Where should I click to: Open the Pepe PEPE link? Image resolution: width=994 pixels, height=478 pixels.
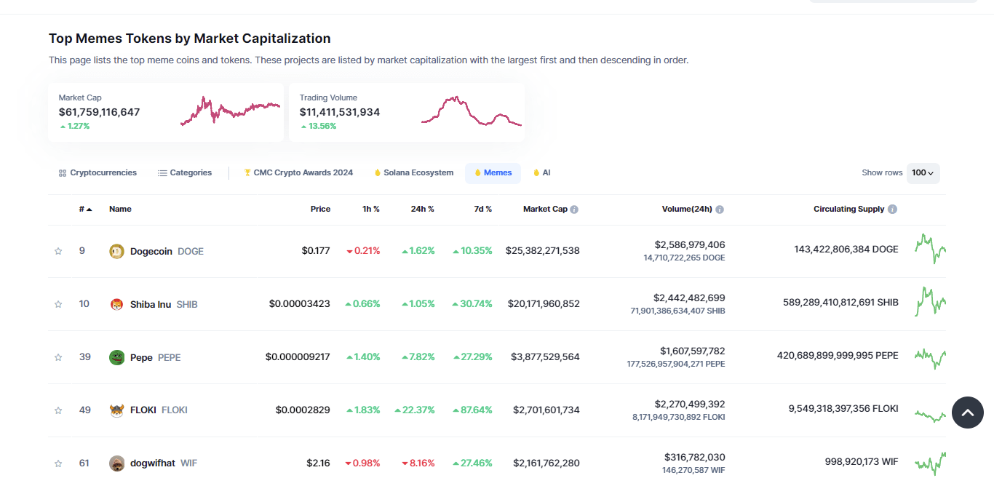point(145,357)
